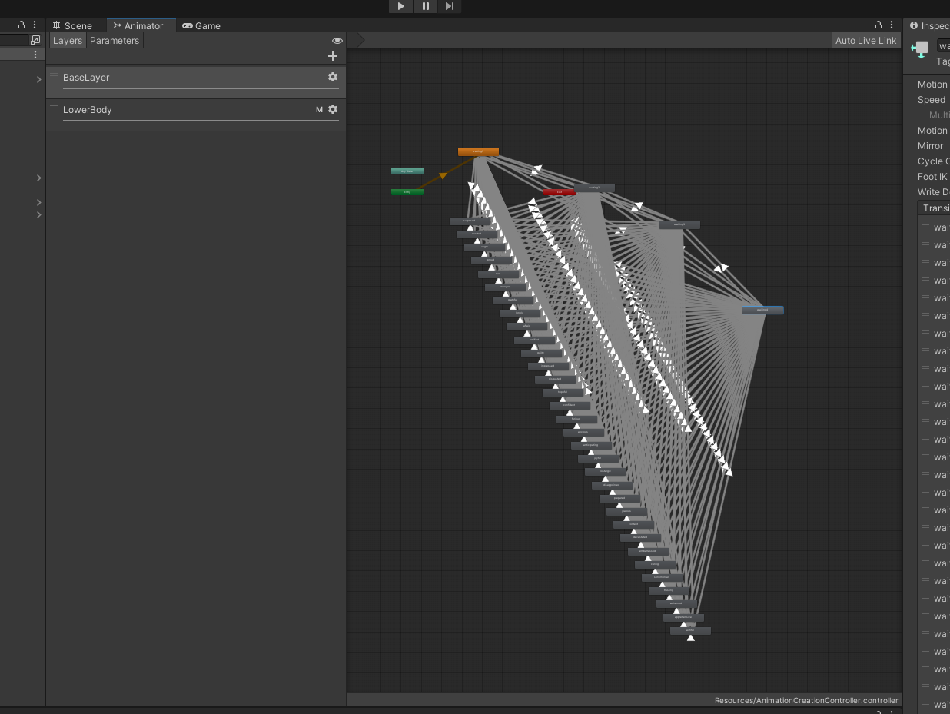Click the left panel search filter icon
950x714 pixels.
[x=35, y=40]
